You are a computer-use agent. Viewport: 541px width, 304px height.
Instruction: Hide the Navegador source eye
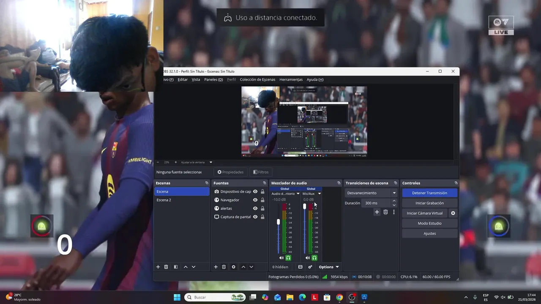(x=255, y=200)
